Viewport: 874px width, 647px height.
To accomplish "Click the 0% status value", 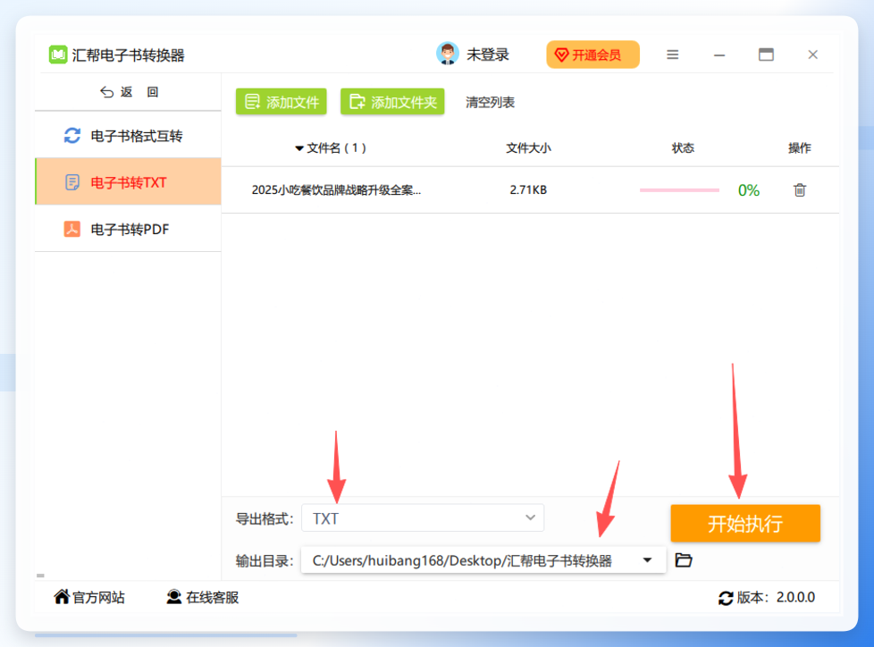I will (749, 190).
